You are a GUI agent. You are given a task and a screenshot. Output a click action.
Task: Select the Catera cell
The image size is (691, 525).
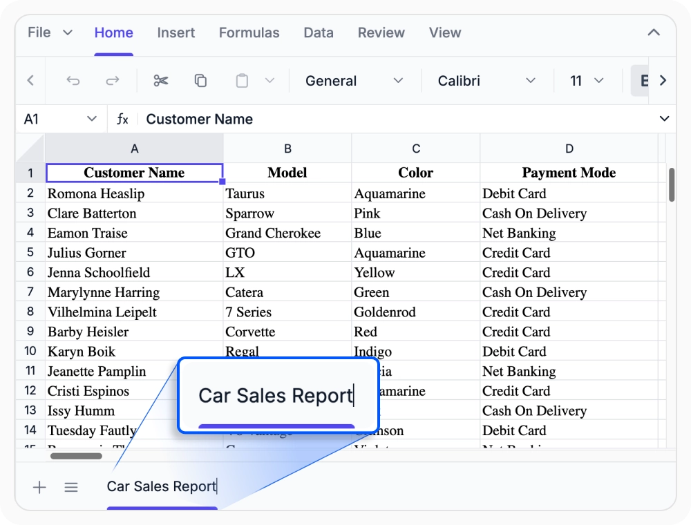click(x=287, y=292)
